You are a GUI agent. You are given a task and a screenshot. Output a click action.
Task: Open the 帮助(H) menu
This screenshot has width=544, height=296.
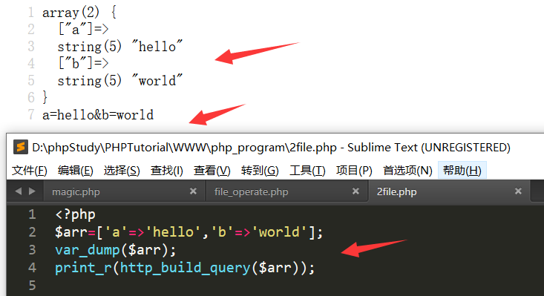point(462,170)
